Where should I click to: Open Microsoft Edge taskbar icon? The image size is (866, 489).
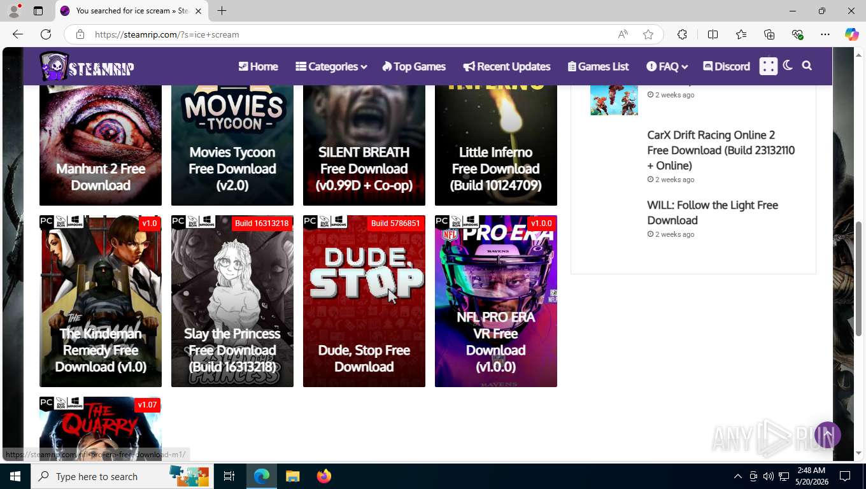(262, 476)
